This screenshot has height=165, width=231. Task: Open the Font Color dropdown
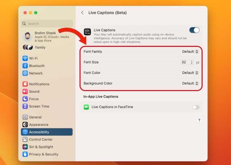pyautogui.click(x=190, y=73)
